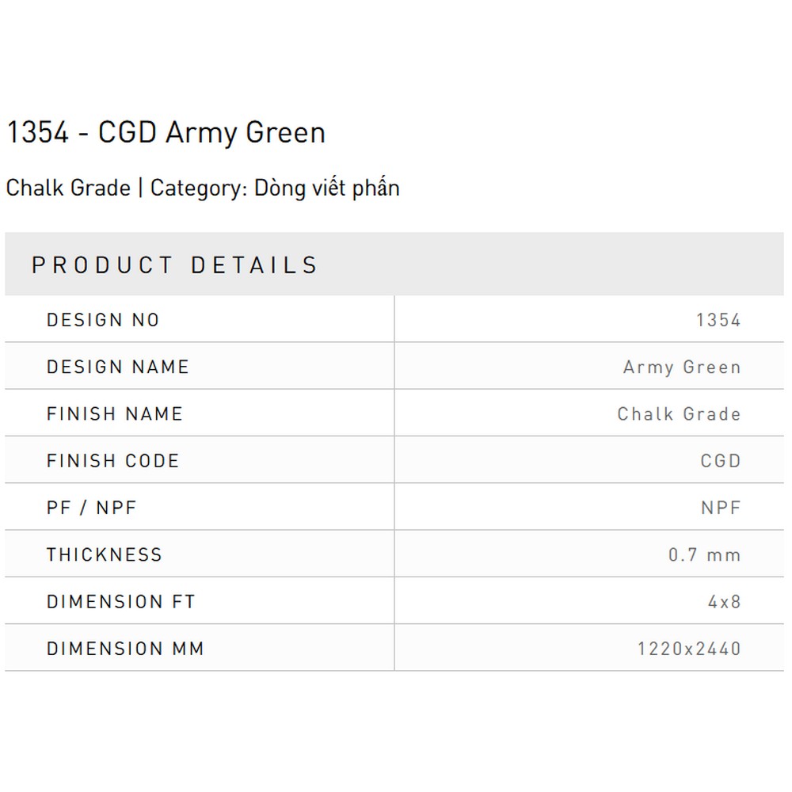
Task: Select the 4x8 dimension value
Action: 725,602
